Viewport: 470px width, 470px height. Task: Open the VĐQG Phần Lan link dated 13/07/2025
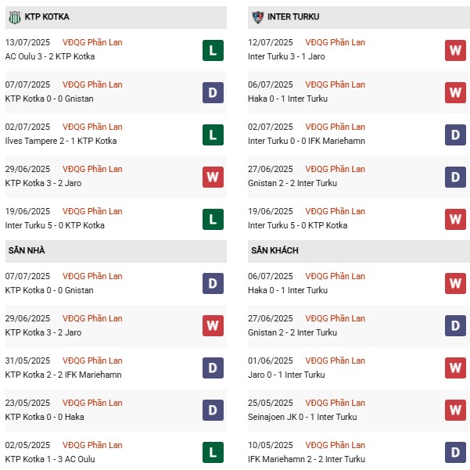(x=93, y=42)
